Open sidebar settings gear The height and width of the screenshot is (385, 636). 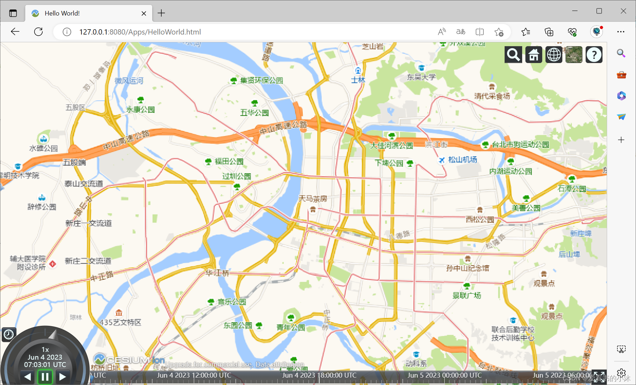pyautogui.click(x=621, y=373)
